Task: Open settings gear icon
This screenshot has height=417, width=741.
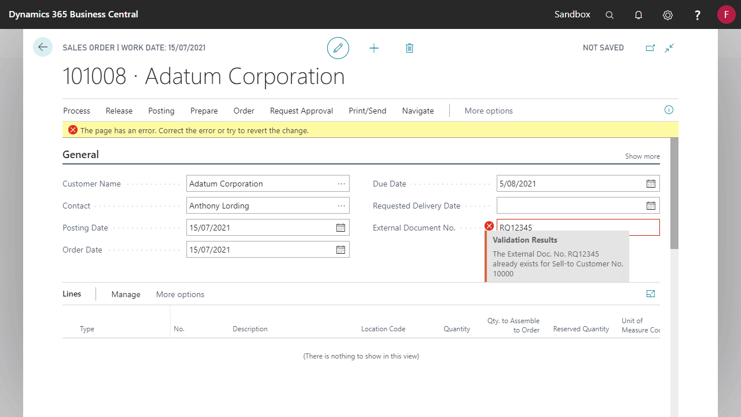Action: click(667, 15)
